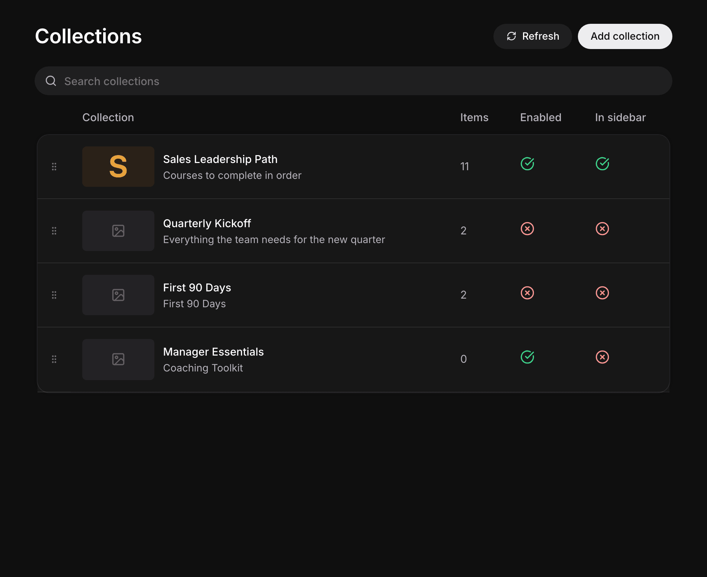Click the Collection column header
This screenshot has width=707, height=577.
click(x=108, y=117)
